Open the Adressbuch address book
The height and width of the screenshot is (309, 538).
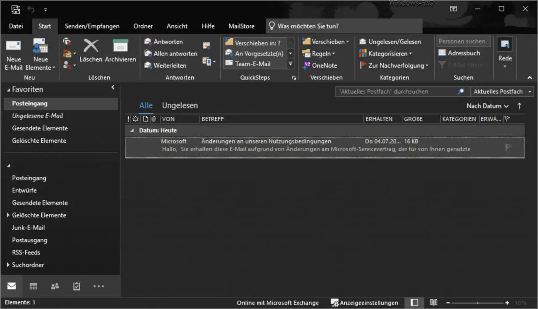tap(459, 53)
